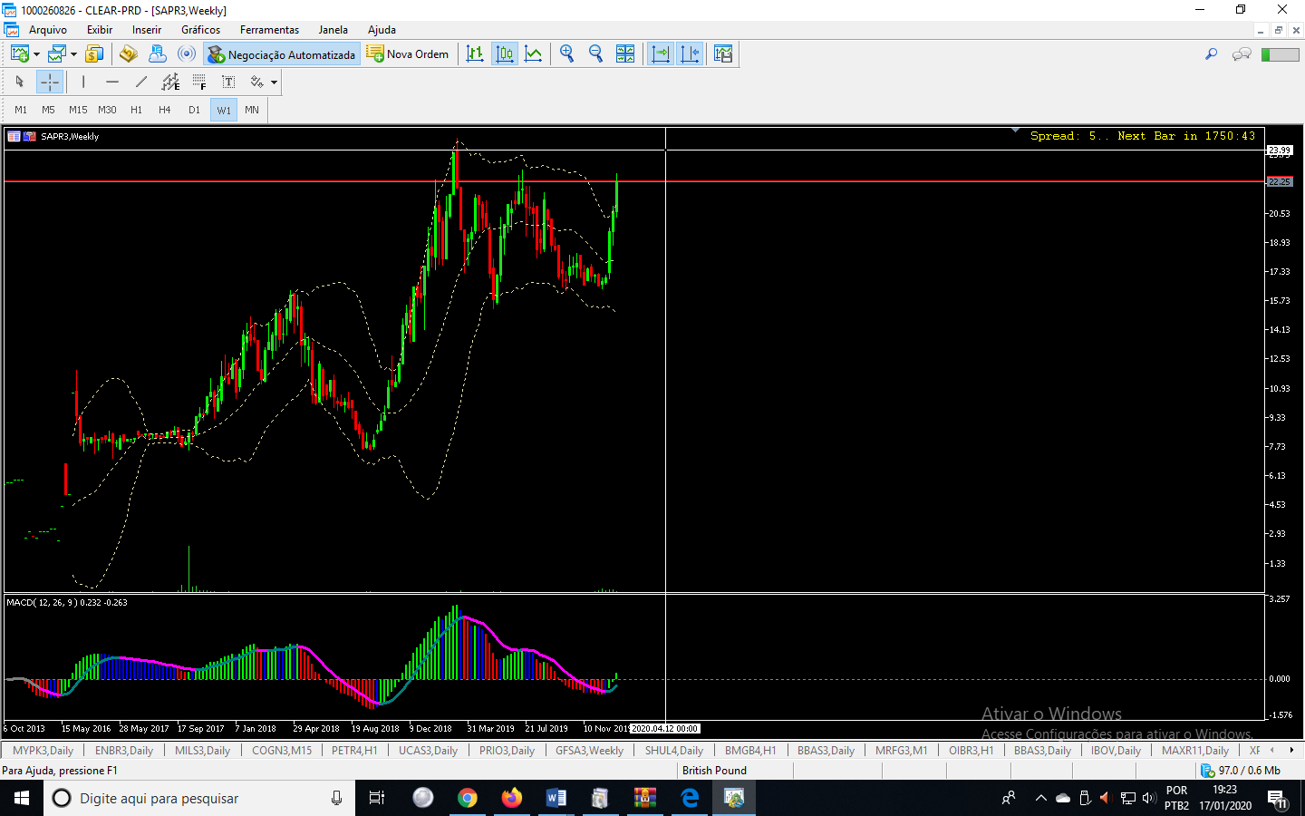The width and height of the screenshot is (1305, 816).
Task: Select M30 timeframe
Action: (x=107, y=110)
